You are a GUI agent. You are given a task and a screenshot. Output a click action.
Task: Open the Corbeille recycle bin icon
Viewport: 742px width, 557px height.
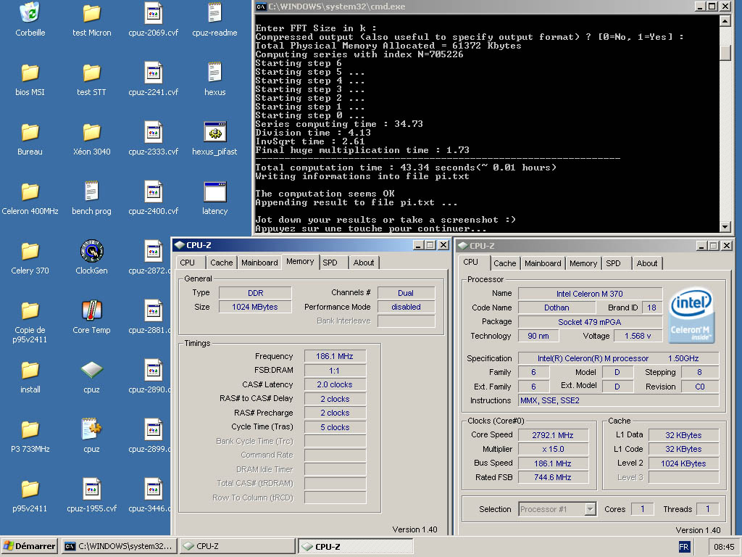click(x=30, y=13)
